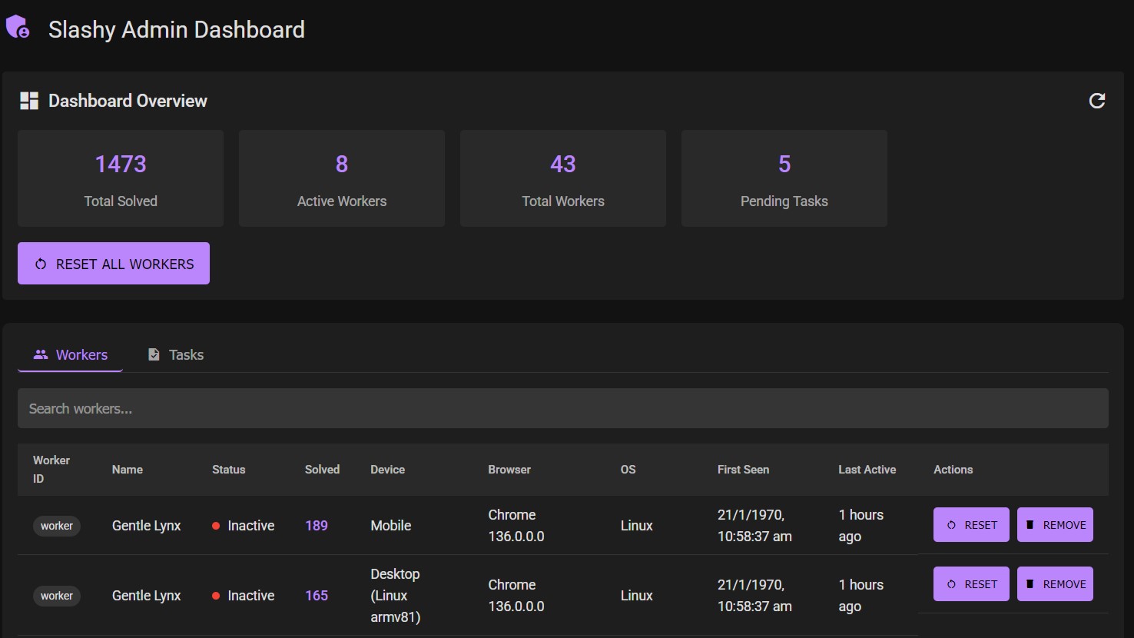
Task: Click the 5 Pending Tasks card
Action: pos(784,178)
